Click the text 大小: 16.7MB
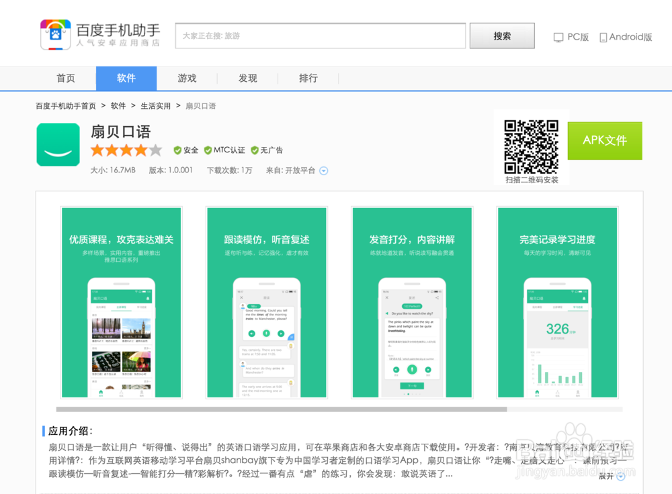 tap(113, 170)
